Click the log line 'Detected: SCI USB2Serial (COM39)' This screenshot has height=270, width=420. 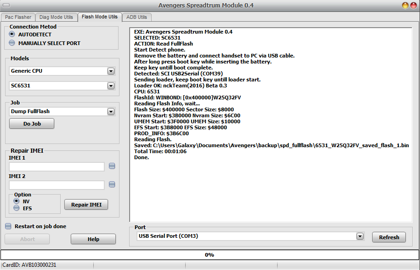(178, 74)
